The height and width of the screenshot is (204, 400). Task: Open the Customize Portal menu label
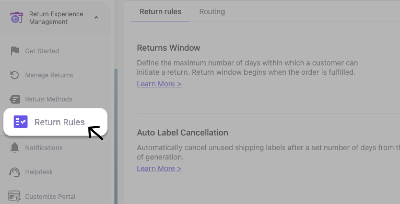pyautogui.click(x=50, y=196)
